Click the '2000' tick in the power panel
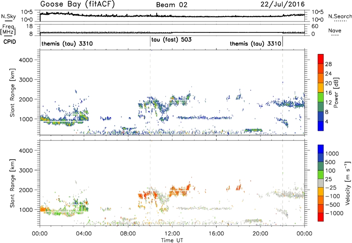The height and width of the screenshot is (243, 352). (26, 99)
